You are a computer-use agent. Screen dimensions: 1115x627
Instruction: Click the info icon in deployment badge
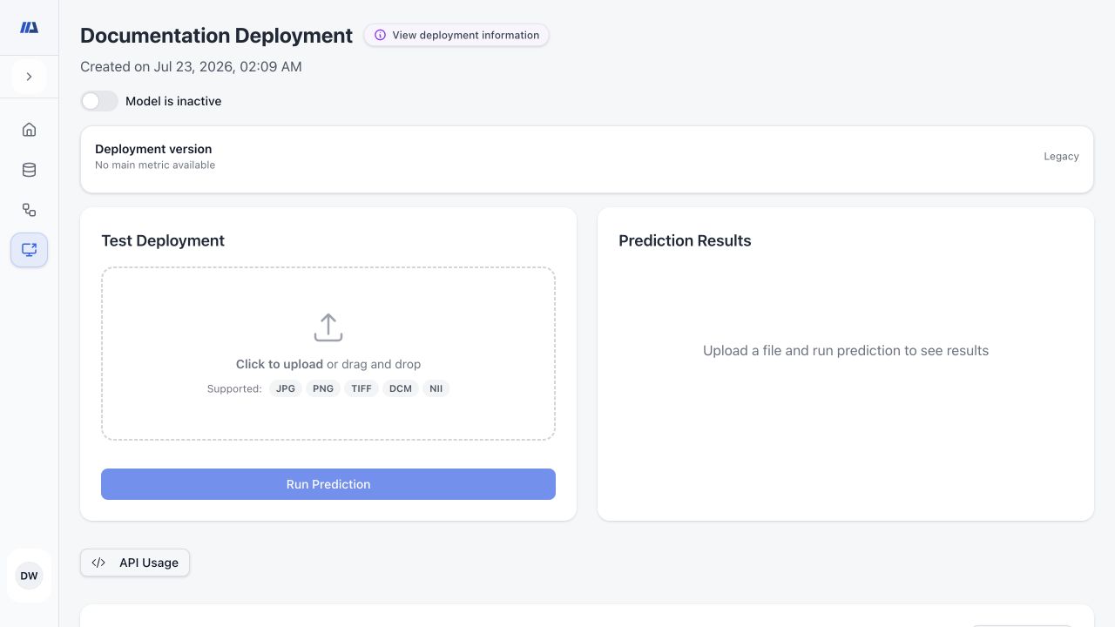coord(380,36)
